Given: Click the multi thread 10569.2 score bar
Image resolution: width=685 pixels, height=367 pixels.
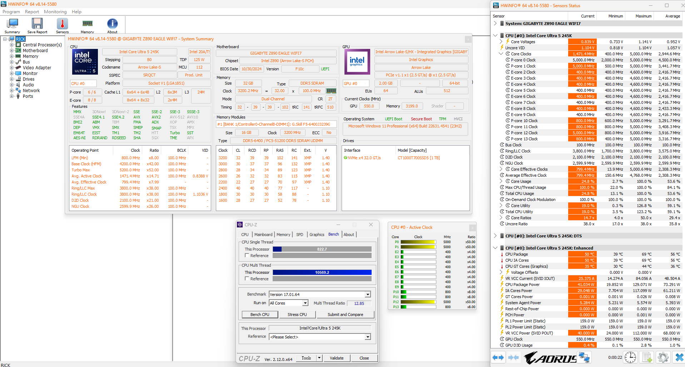Looking at the screenshot, I should [x=322, y=272].
